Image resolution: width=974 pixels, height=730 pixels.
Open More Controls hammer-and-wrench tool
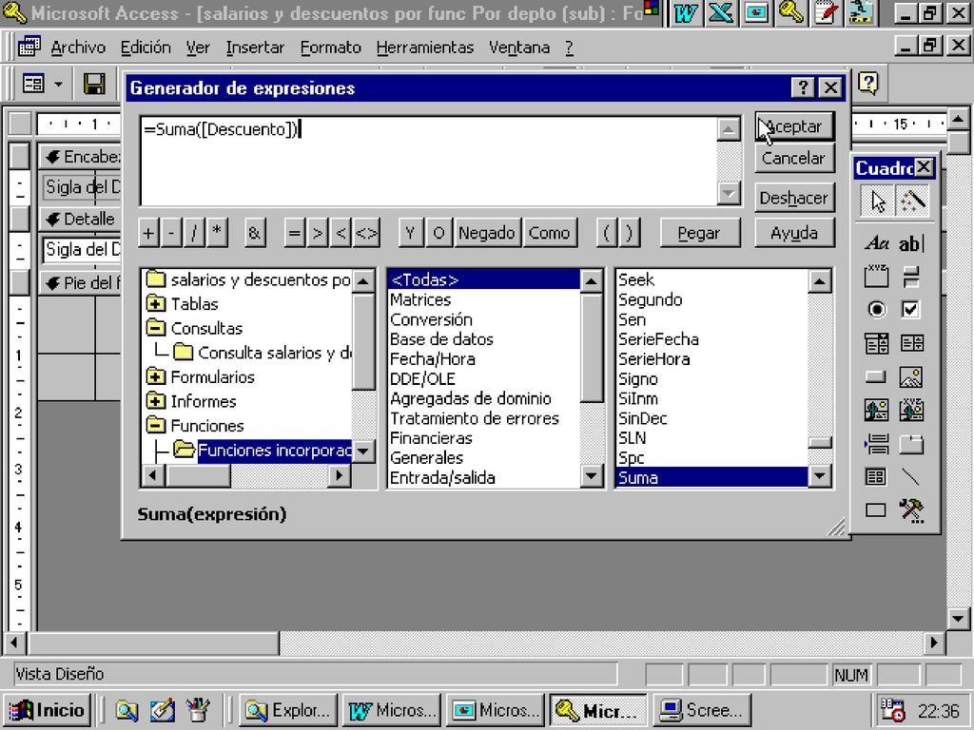click(x=911, y=510)
